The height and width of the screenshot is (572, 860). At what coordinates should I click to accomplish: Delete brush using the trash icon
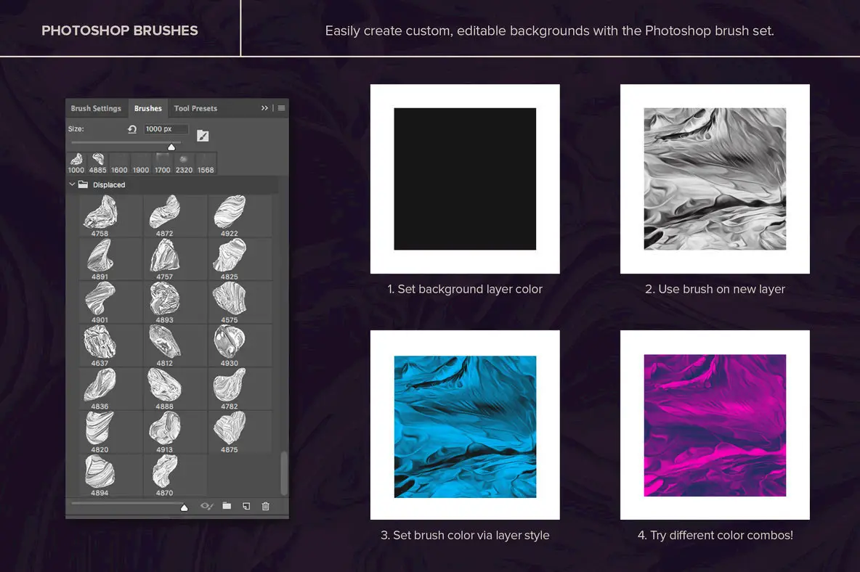pos(265,506)
